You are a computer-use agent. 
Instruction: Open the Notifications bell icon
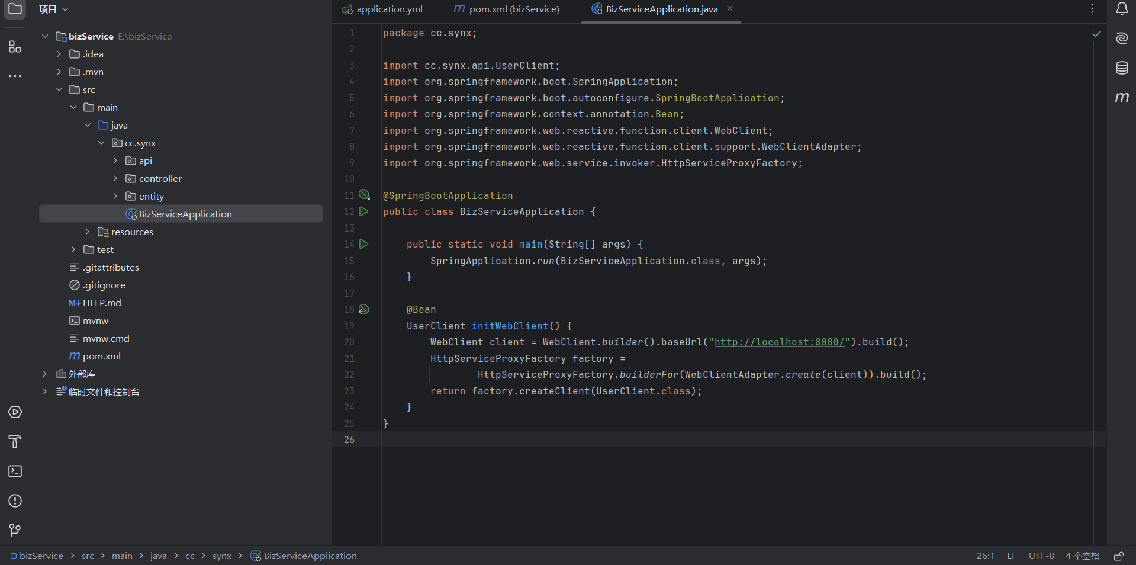pos(1122,8)
